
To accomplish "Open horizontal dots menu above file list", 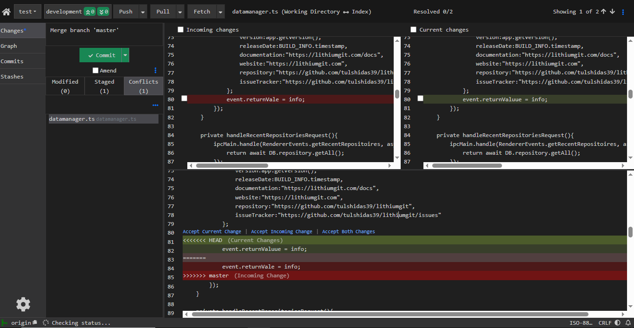I will pyautogui.click(x=155, y=105).
